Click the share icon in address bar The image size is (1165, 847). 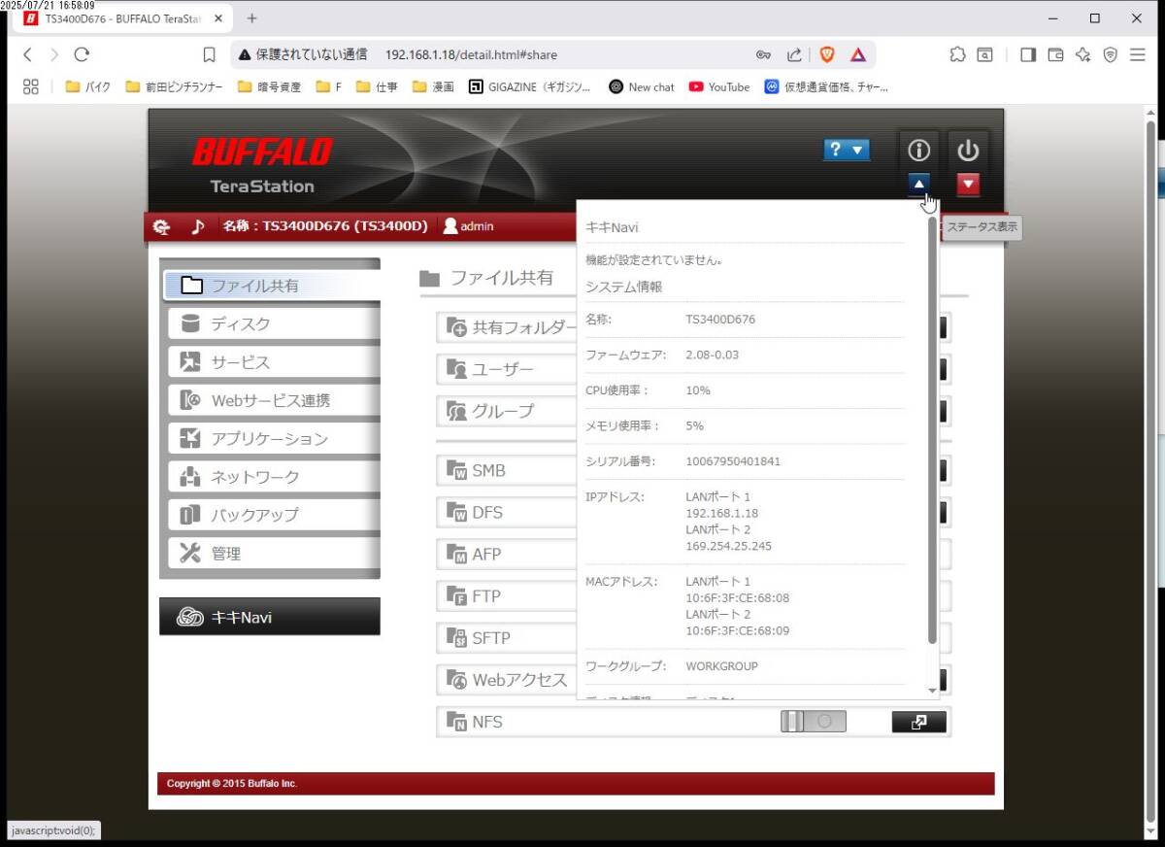point(794,54)
